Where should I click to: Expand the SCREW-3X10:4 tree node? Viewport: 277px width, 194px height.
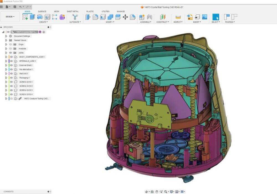pyautogui.click(x=6, y=94)
